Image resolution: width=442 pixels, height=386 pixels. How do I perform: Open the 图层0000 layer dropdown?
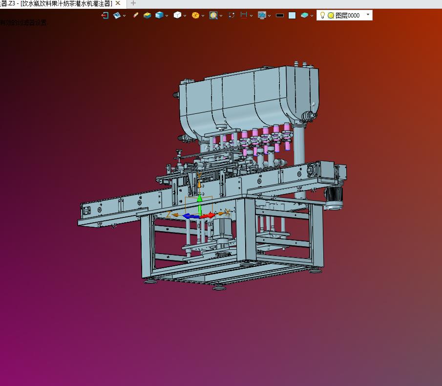[x=368, y=15]
